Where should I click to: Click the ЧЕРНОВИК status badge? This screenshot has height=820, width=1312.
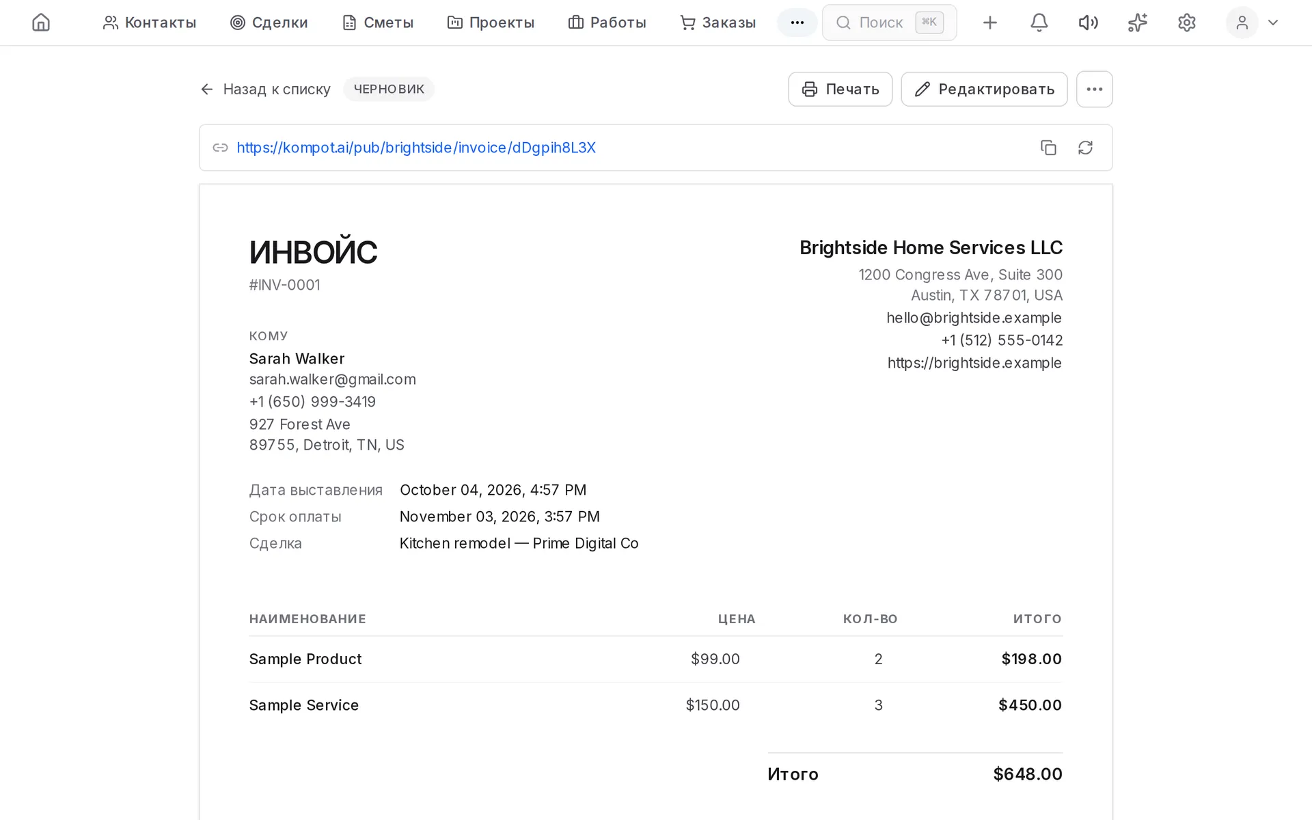[389, 89]
